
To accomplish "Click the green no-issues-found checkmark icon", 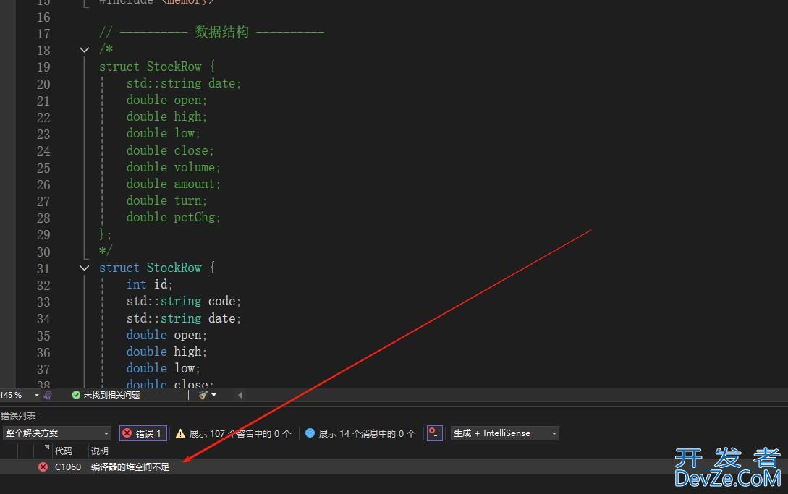I will (x=76, y=395).
